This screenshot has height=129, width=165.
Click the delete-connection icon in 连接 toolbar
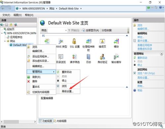pyautogui.click(x=16, y=25)
